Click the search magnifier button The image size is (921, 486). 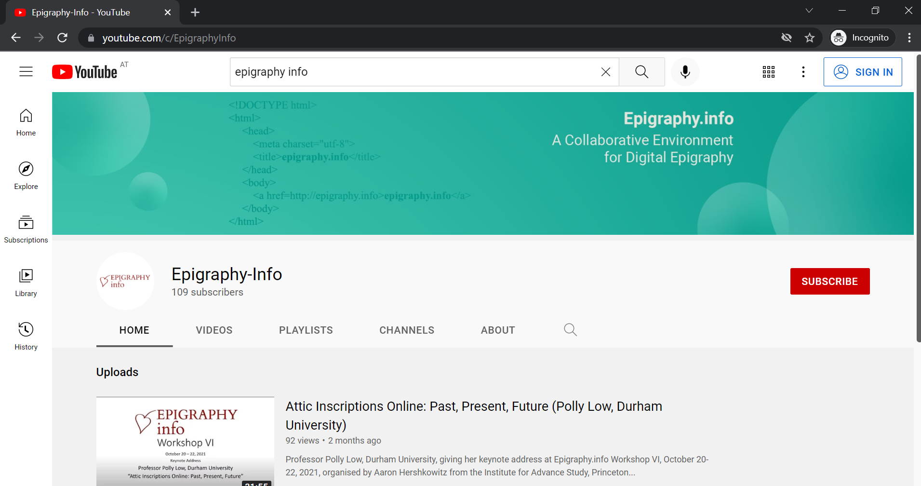click(x=641, y=72)
